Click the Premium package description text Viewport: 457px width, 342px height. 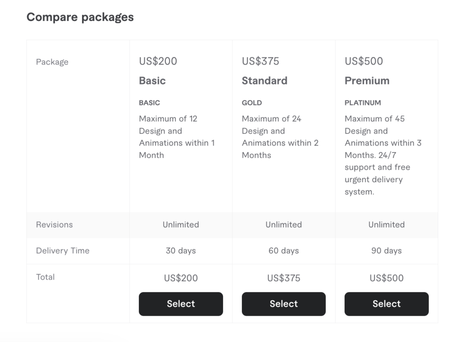point(383,155)
